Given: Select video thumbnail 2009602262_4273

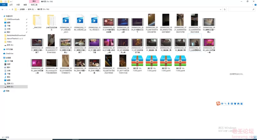Looking at the screenshot, I should (195, 44).
